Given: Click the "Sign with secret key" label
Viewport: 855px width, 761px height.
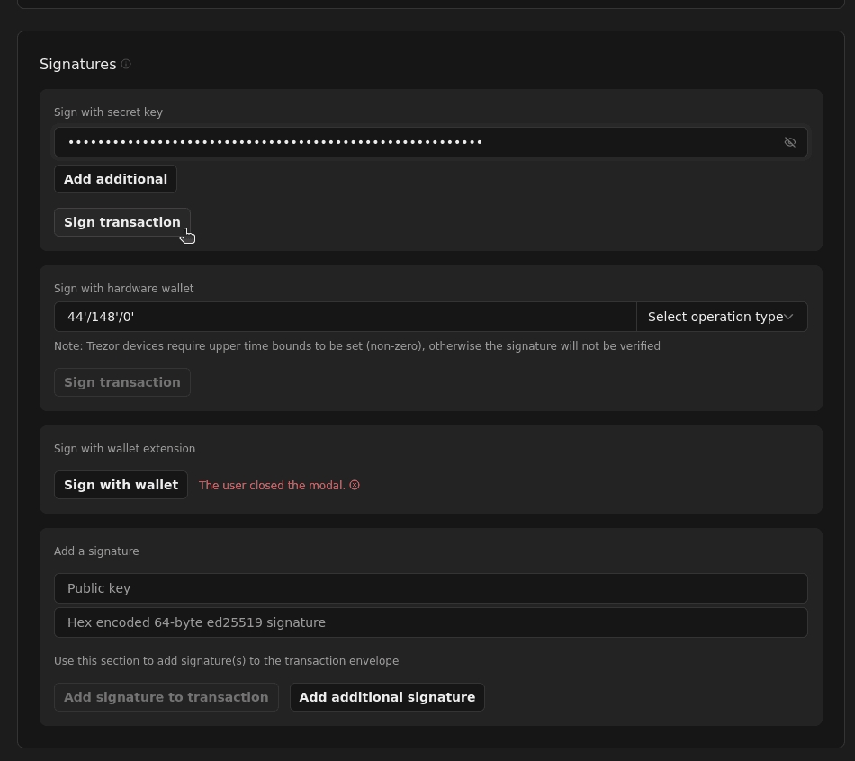Looking at the screenshot, I should coord(108,112).
